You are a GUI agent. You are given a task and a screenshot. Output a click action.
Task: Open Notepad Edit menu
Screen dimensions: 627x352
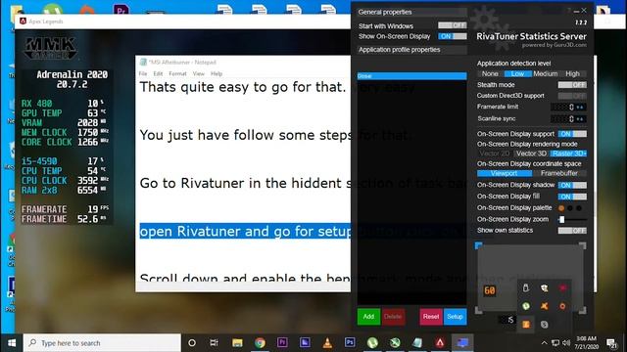point(158,74)
